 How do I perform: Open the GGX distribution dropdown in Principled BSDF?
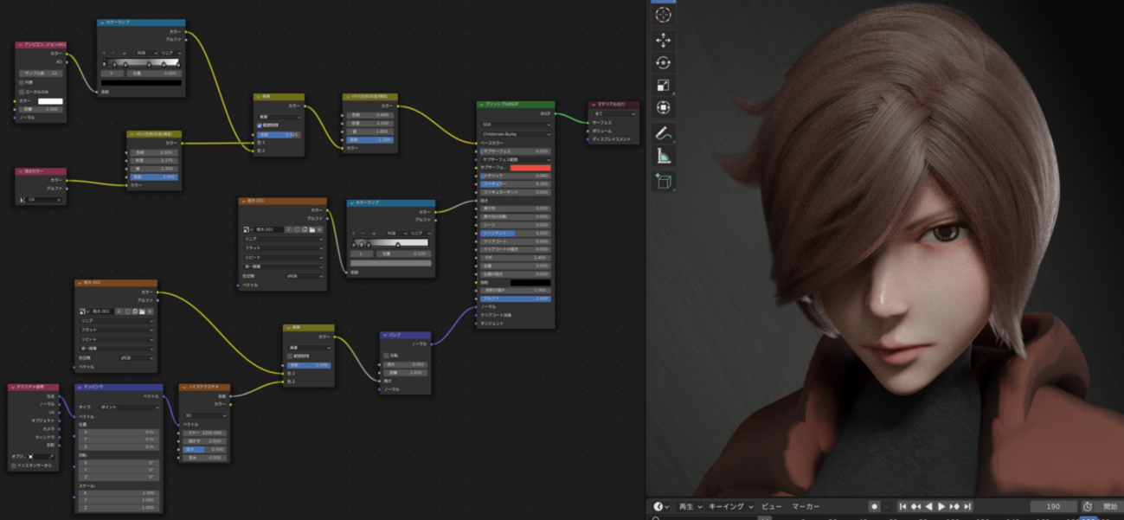[516, 125]
